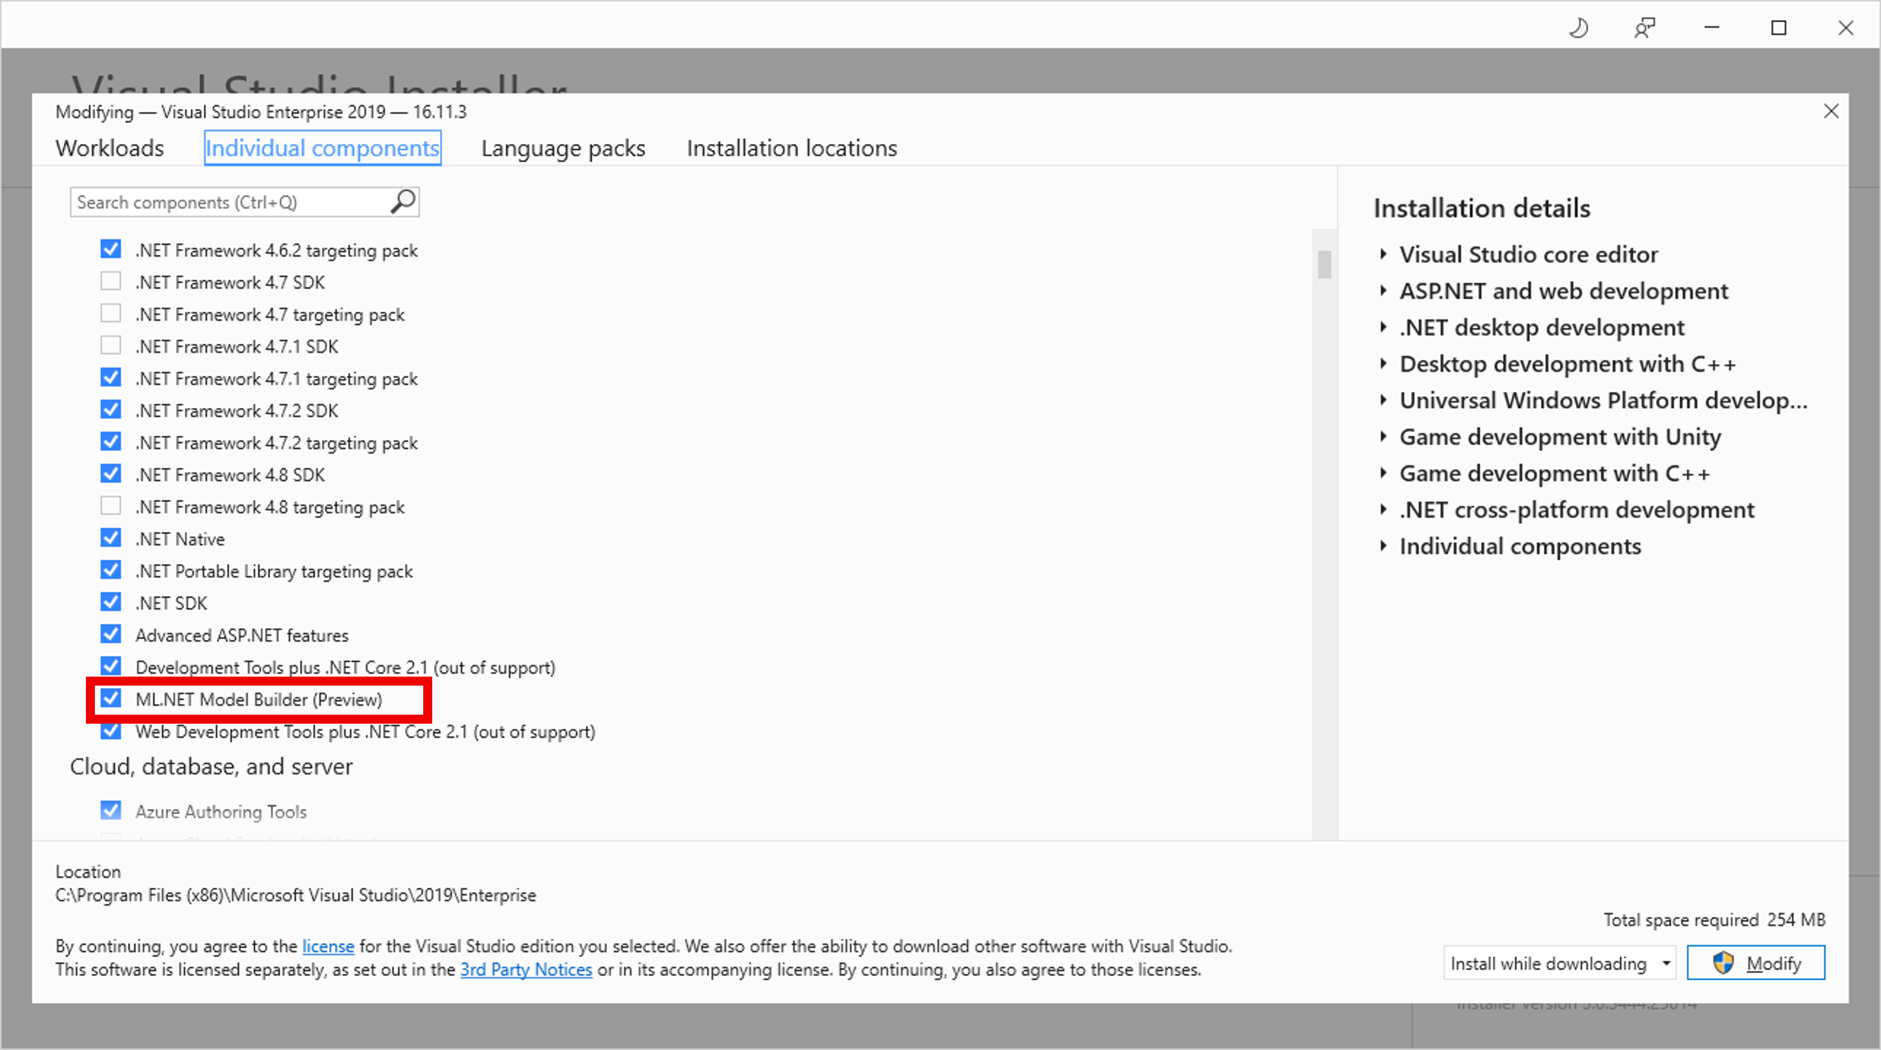This screenshot has height=1050, width=1881.
Task: Open the 3rd Party Notices link
Action: 526,970
